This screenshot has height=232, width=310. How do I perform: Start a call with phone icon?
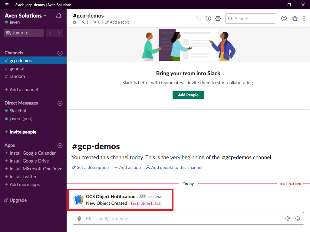(199, 18)
